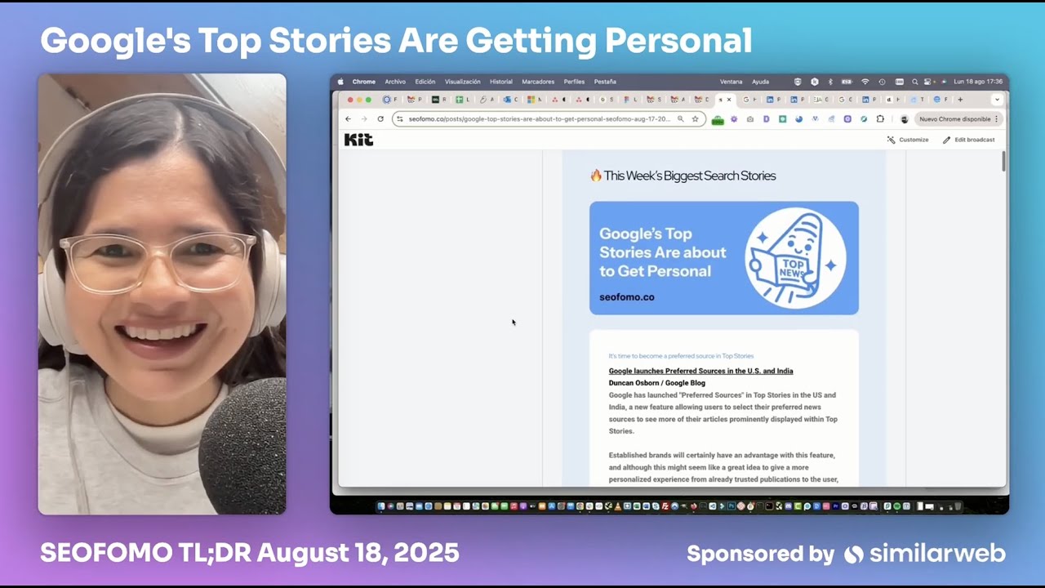Click the Google's Top Stories banner image

[x=724, y=258]
